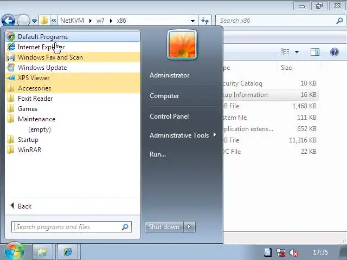Open the Administrator user folder

point(170,75)
